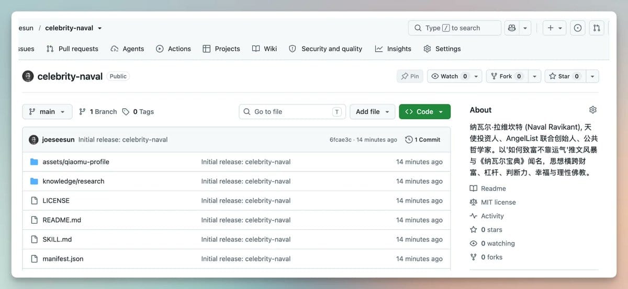Focus the Type / to search field

tap(454, 28)
